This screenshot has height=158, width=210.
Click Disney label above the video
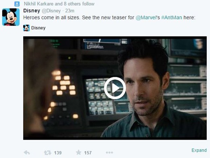(38, 28)
